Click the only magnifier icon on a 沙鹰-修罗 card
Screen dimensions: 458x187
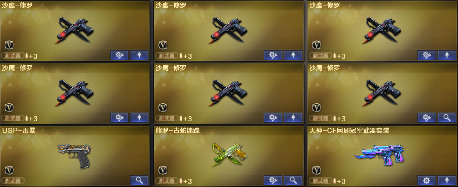pyautogui.click(x=447, y=118)
